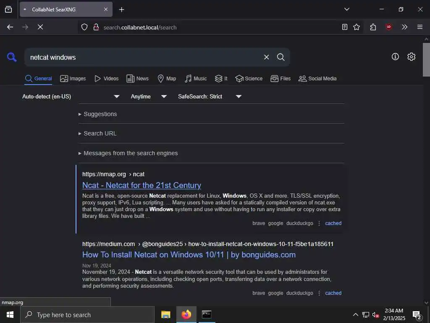The image size is (430, 323).
Task: Open muted volume tray icon
Action: 375,315
